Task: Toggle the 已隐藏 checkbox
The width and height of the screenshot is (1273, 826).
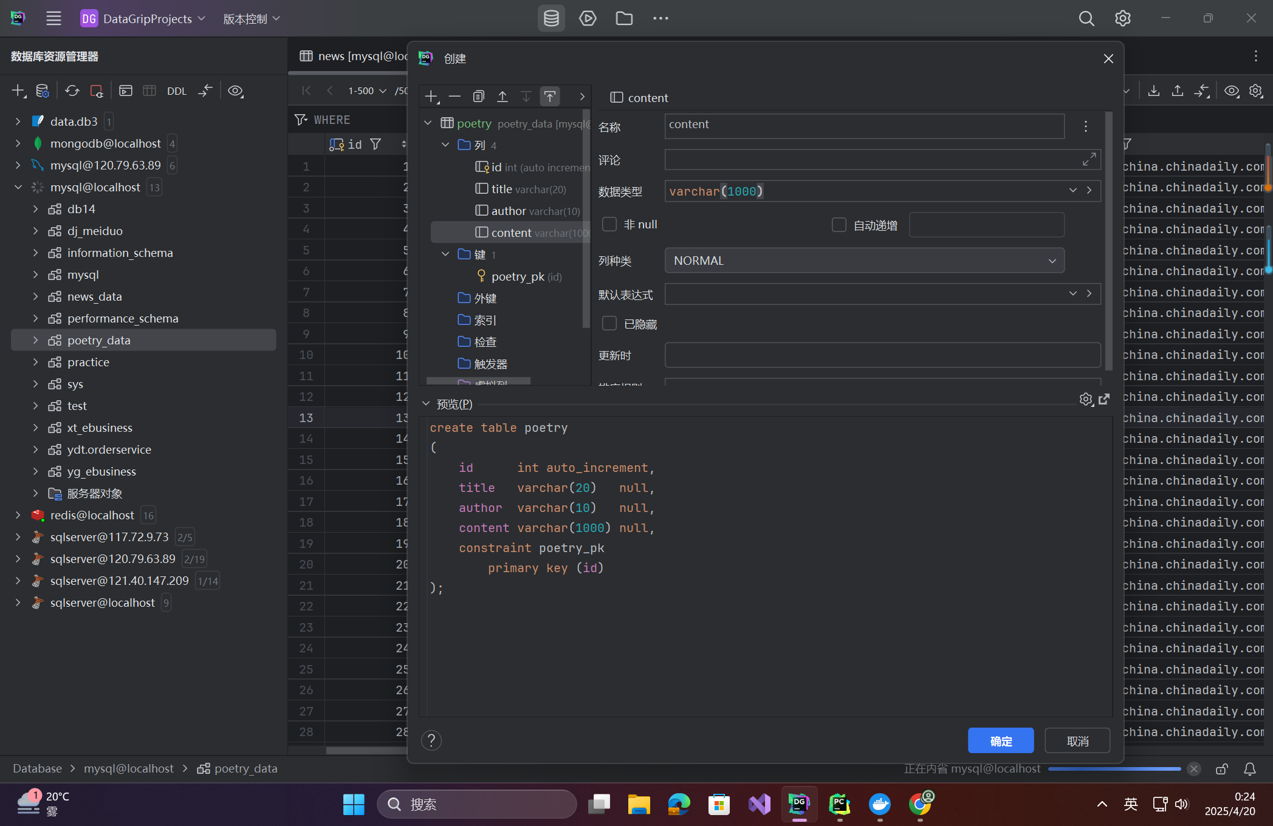Action: coord(609,324)
